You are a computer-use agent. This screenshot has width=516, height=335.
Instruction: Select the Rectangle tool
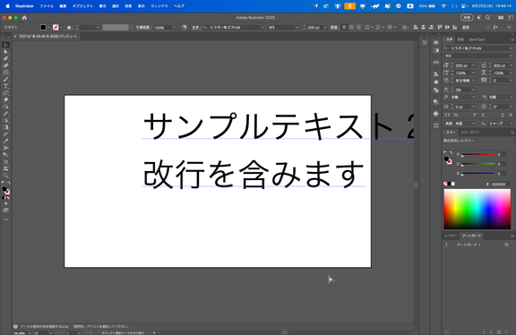[5, 73]
